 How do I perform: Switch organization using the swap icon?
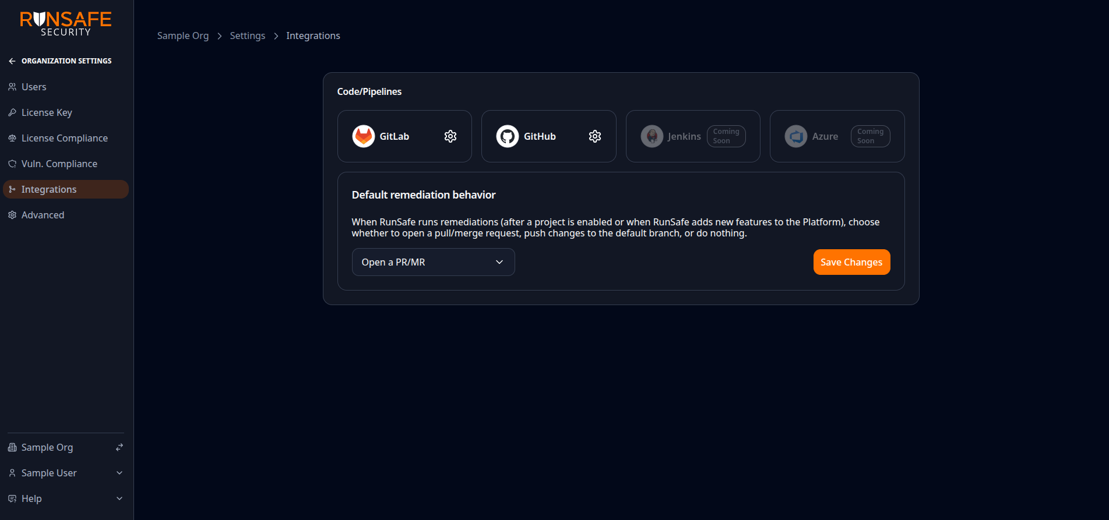[x=119, y=447]
